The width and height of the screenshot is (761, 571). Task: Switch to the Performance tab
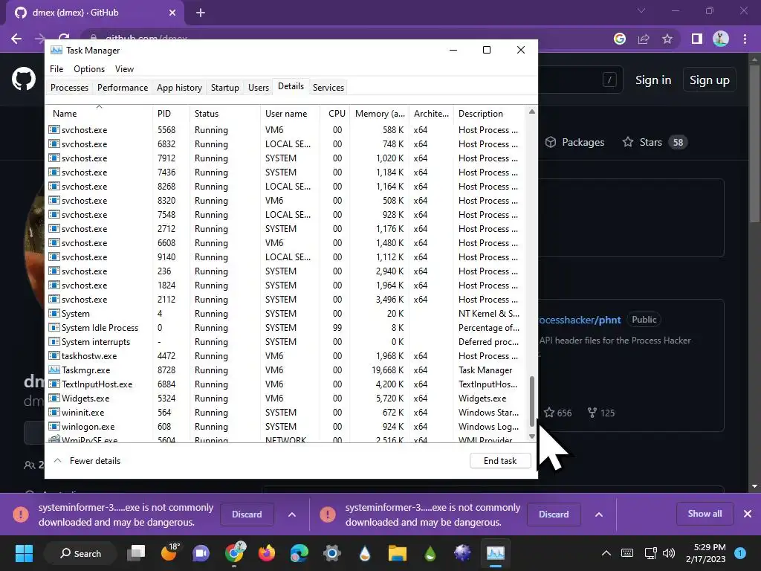[123, 88]
